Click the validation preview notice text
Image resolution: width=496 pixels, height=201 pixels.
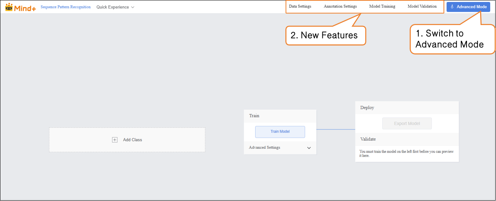406,154
